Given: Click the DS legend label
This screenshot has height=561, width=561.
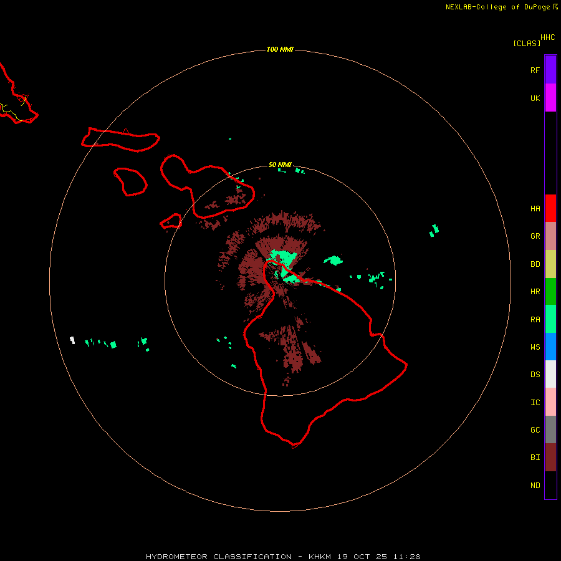Looking at the screenshot, I should [x=535, y=375].
